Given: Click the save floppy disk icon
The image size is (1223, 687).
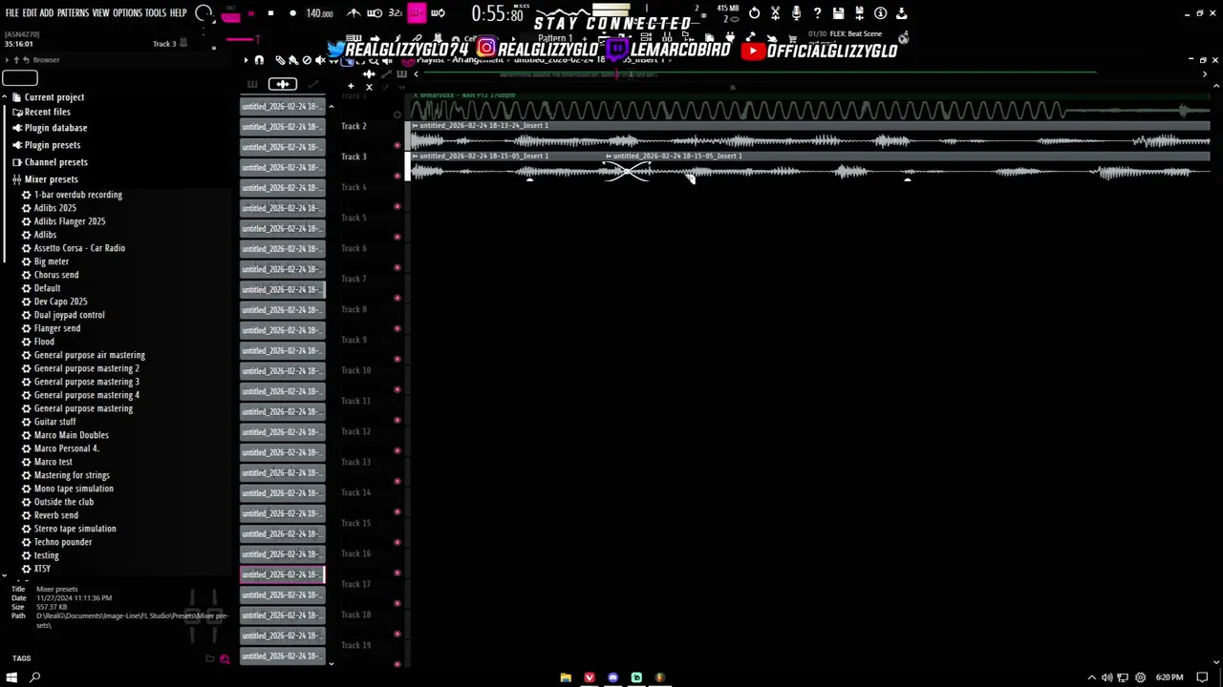Looking at the screenshot, I should [x=838, y=13].
